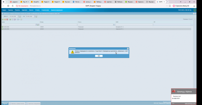Click the red delete record toolbar icon
This screenshot has width=202, height=105.
(x=7, y=19)
